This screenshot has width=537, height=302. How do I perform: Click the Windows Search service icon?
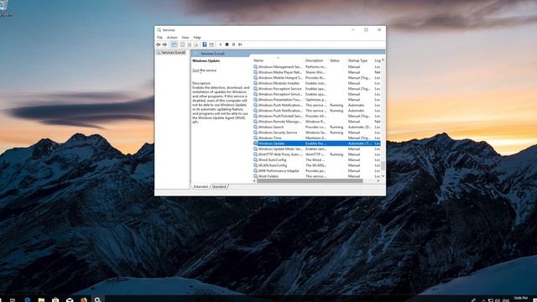click(255, 127)
